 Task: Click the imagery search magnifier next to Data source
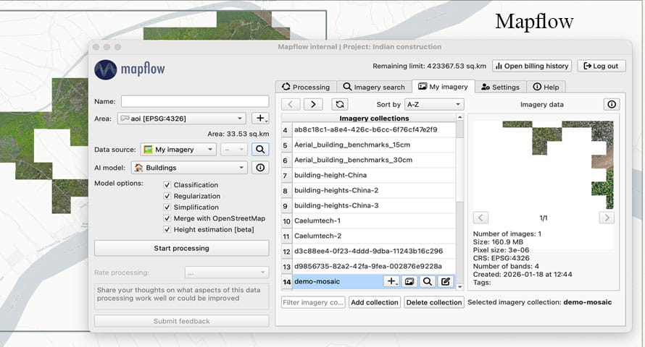pos(260,150)
